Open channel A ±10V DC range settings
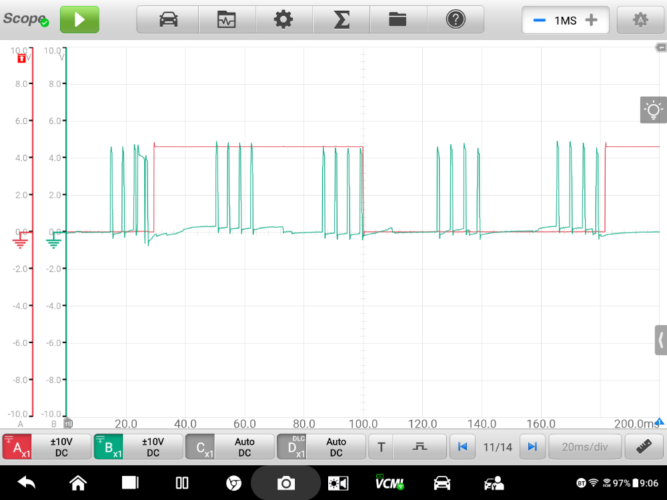 click(x=62, y=447)
